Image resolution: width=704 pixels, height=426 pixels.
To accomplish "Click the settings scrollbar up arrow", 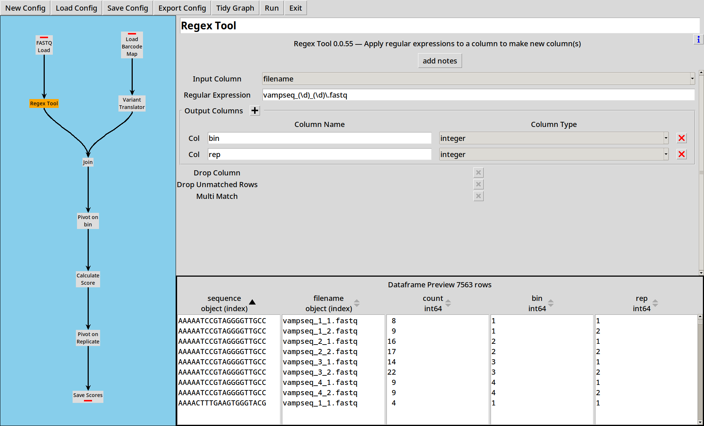I will (x=701, y=73).
